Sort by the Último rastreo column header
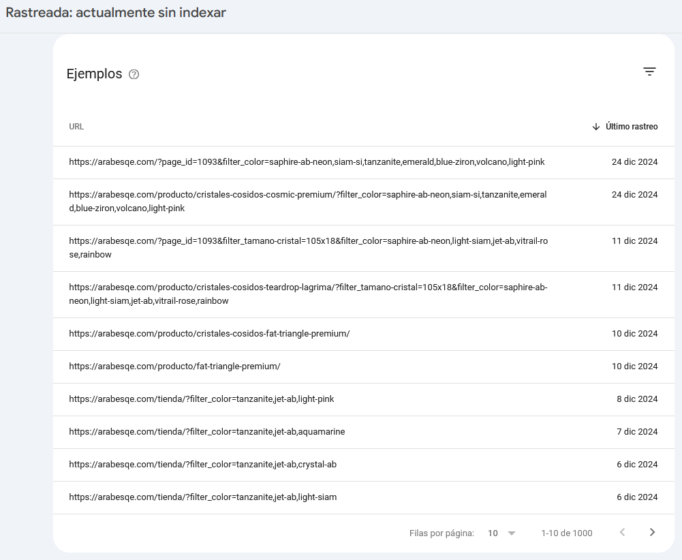The width and height of the screenshot is (682, 560). (x=632, y=127)
